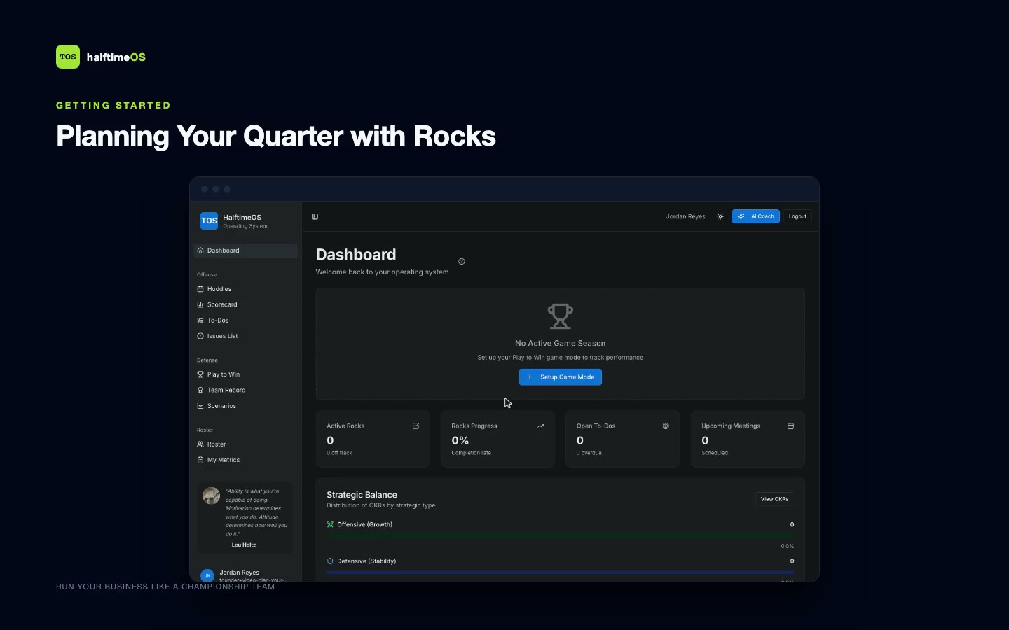1009x630 pixels.
Task: Click the Upcoming Meetings calendar icon
Action: coord(790,426)
